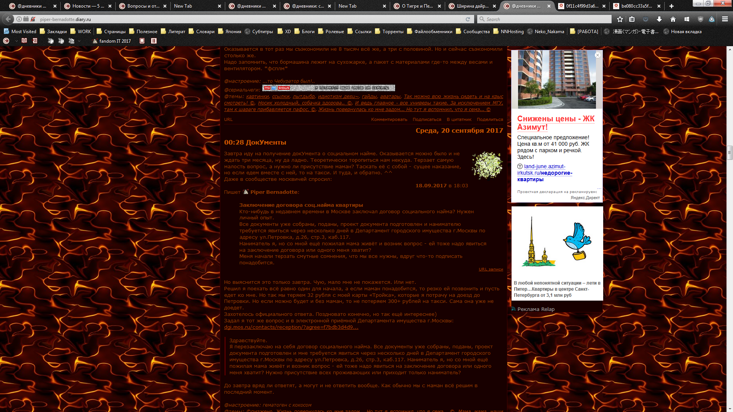Open the 'Новая вкладка' bookmark
This screenshot has width=733, height=412.
(683, 32)
